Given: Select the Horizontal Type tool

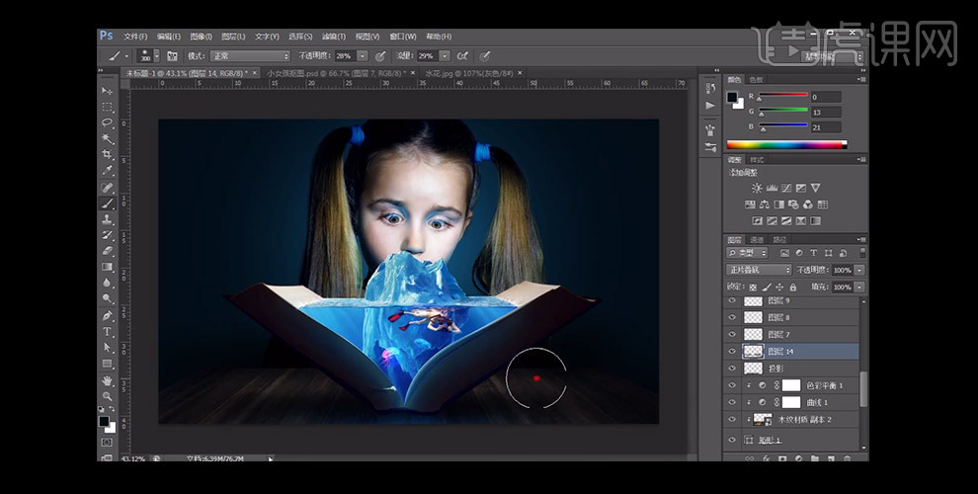Looking at the screenshot, I should point(108,331).
